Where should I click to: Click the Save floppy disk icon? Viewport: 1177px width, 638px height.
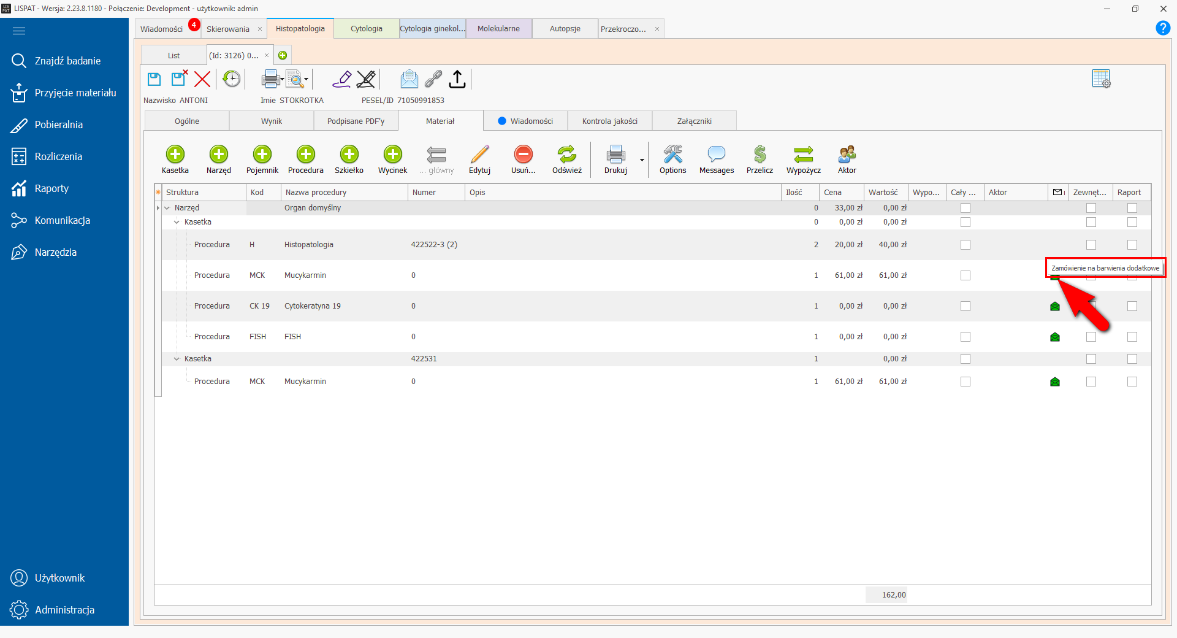pyautogui.click(x=154, y=79)
